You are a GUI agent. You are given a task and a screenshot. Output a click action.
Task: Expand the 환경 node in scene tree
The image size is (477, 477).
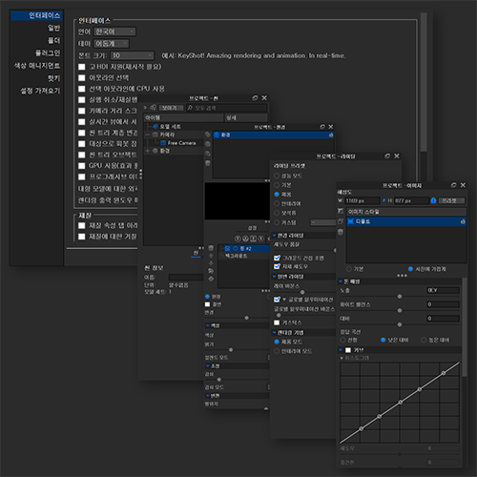147,151
